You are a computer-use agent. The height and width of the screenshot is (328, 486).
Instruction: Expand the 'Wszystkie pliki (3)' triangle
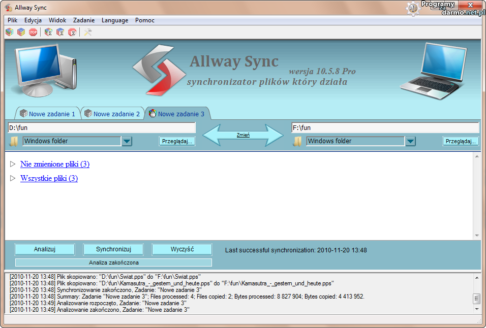click(13, 178)
